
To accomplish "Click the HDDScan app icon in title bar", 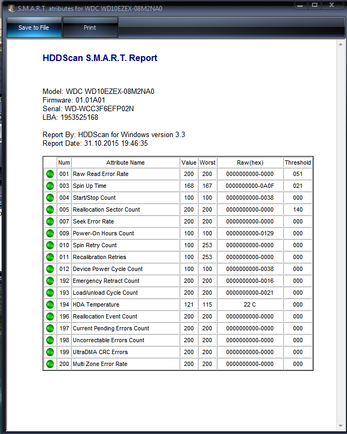I will click(x=11, y=8).
